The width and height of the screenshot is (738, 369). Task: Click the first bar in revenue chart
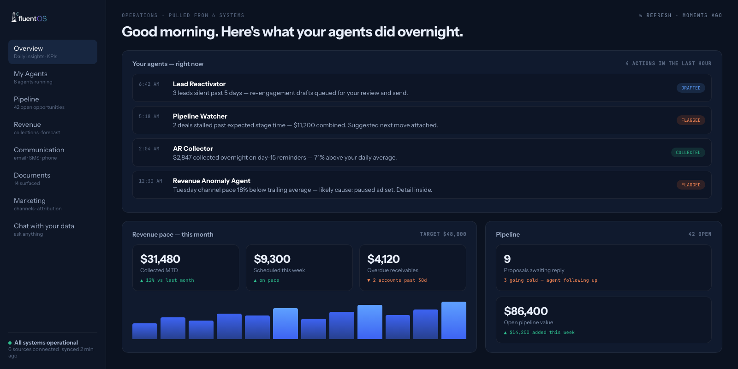pyautogui.click(x=145, y=331)
